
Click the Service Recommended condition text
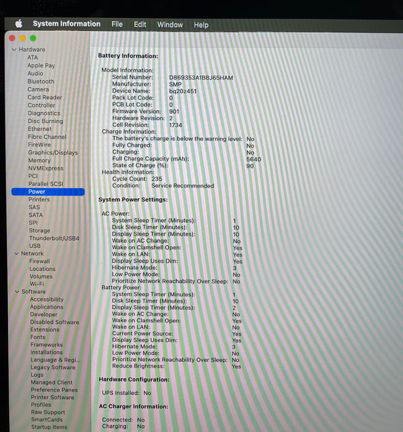pyautogui.click(x=183, y=186)
